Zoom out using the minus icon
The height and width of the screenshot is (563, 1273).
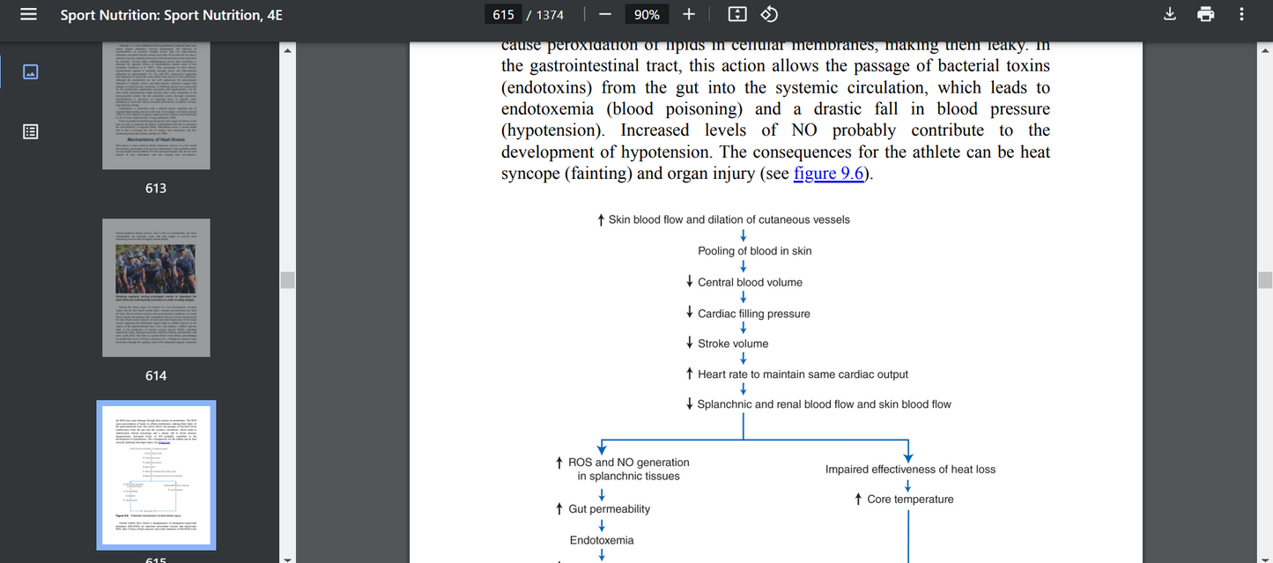pyautogui.click(x=604, y=14)
